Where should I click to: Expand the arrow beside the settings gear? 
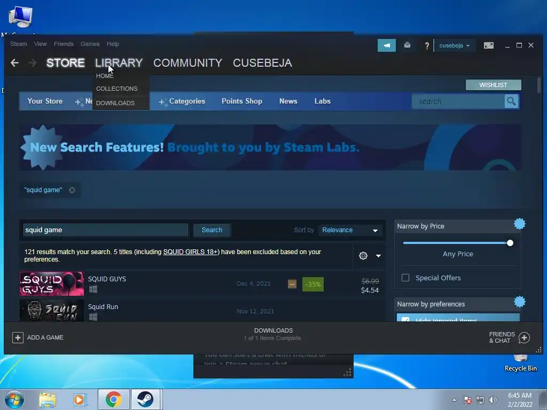click(378, 256)
